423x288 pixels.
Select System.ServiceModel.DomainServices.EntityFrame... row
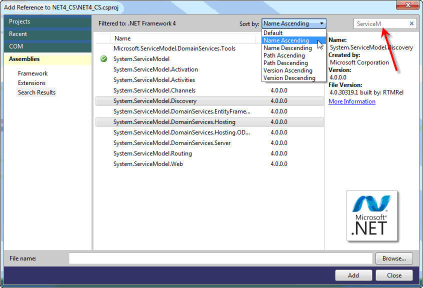click(x=209, y=111)
